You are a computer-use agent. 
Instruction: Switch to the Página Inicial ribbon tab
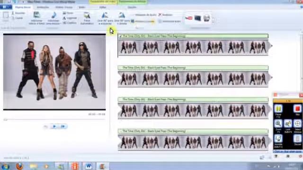point(23,7)
